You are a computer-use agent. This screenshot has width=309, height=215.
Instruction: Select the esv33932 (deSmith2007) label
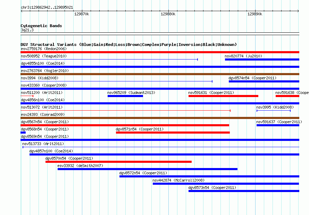click(80, 166)
